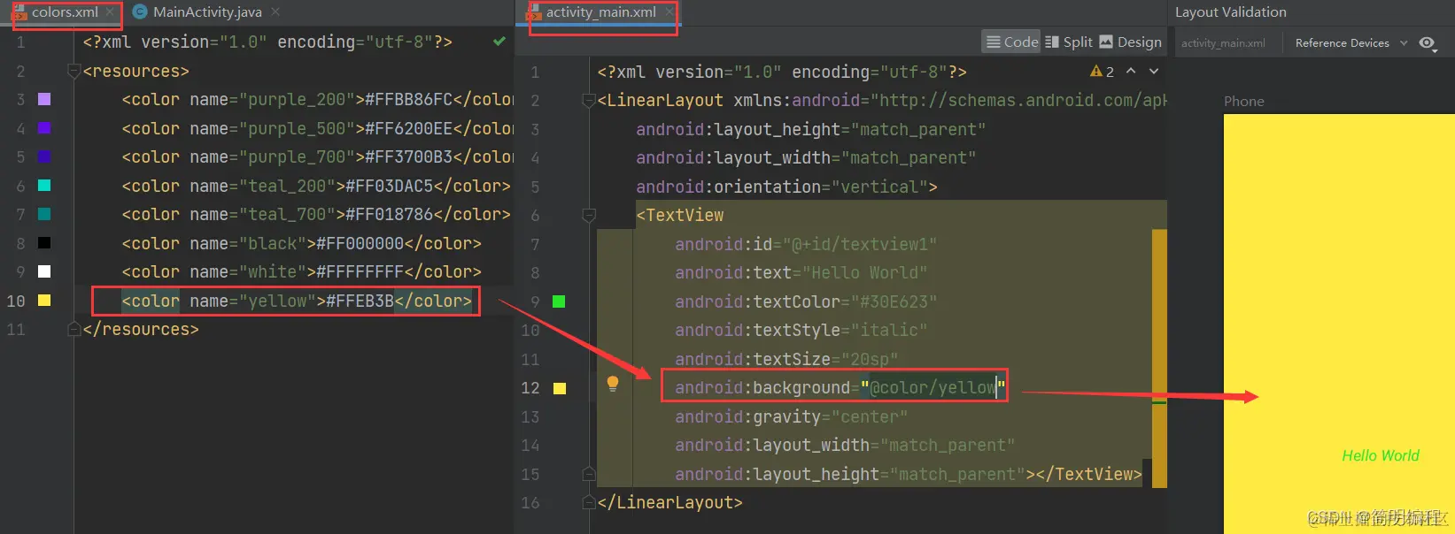Click purple_500 color swatch in gutter
This screenshot has height=534, width=1455.
tap(44, 128)
